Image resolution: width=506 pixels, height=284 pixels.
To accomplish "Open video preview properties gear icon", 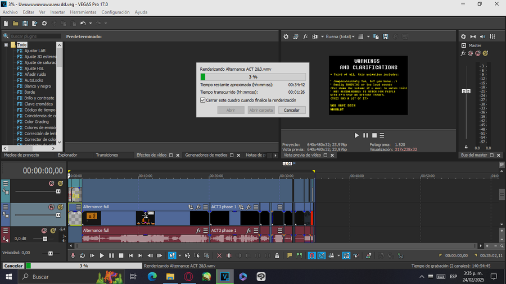I will [x=286, y=36].
